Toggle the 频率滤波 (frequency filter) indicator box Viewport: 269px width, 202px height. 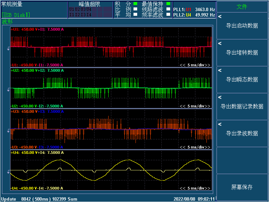coord(168,15)
